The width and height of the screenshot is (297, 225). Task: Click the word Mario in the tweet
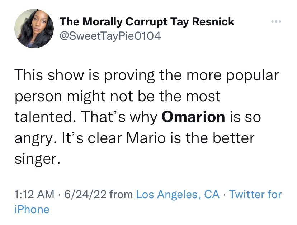pyautogui.click(x=146, y=138)
